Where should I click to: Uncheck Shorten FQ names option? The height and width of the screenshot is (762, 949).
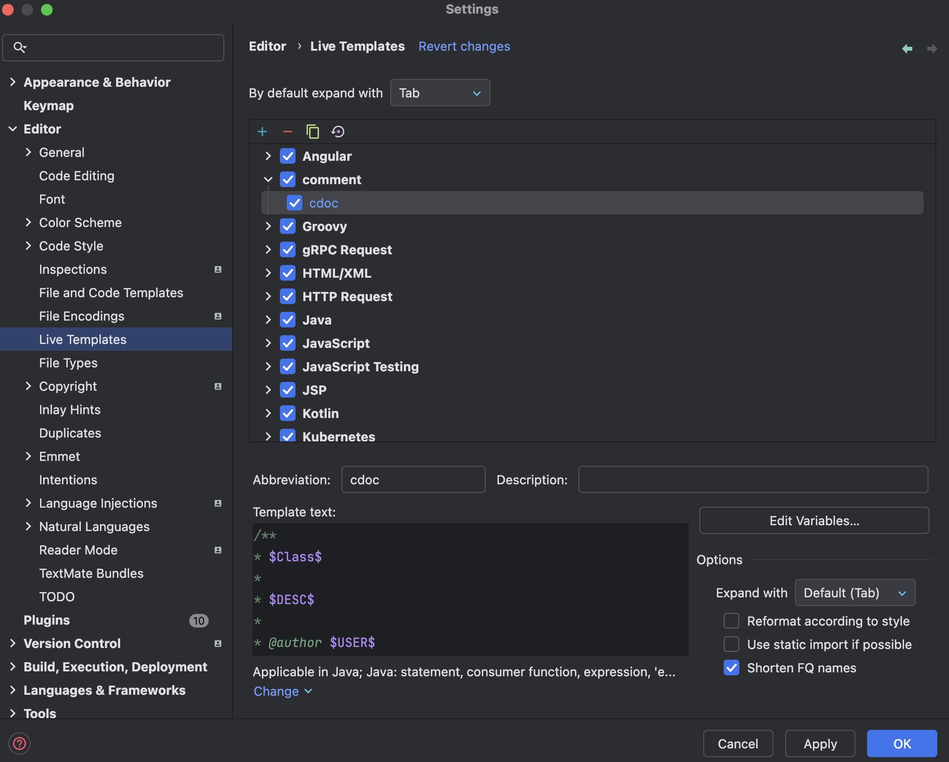point(732,667)
